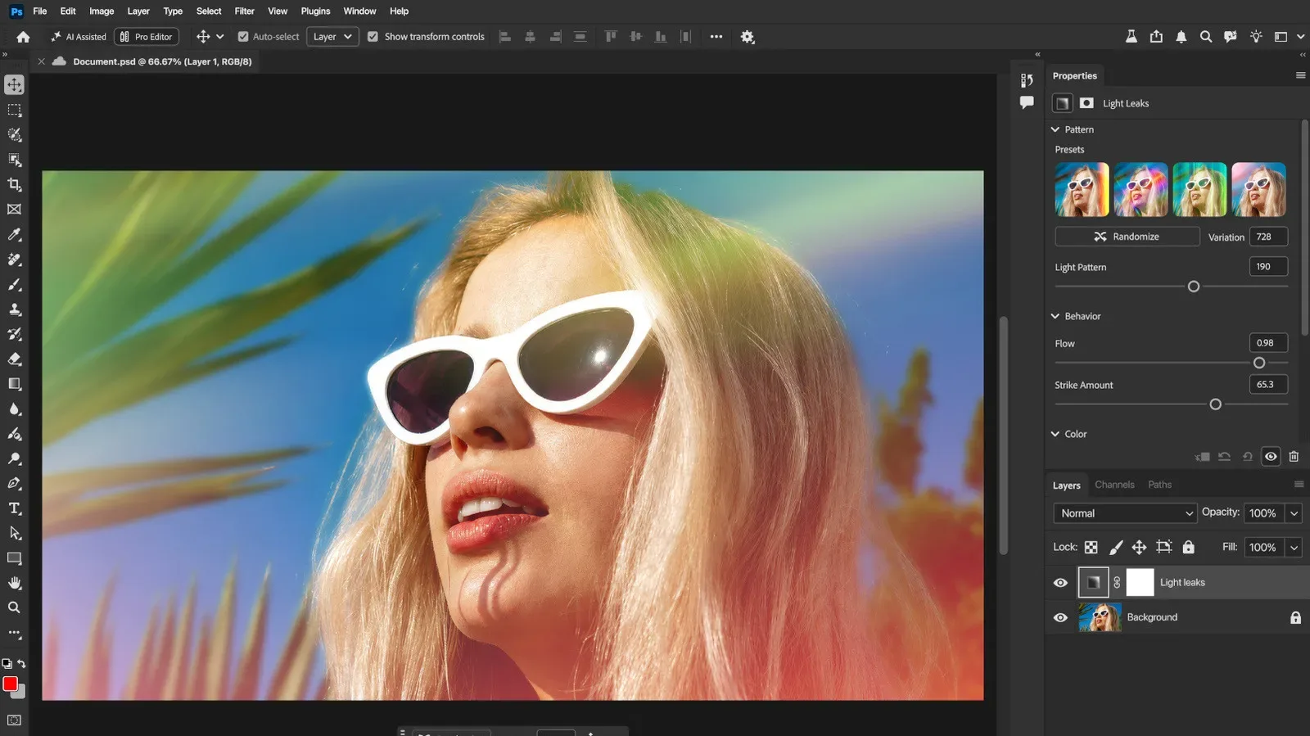1310x736 pixels.
Task: Select the Move tool in toolbar
Action: (x=14, y=85)
